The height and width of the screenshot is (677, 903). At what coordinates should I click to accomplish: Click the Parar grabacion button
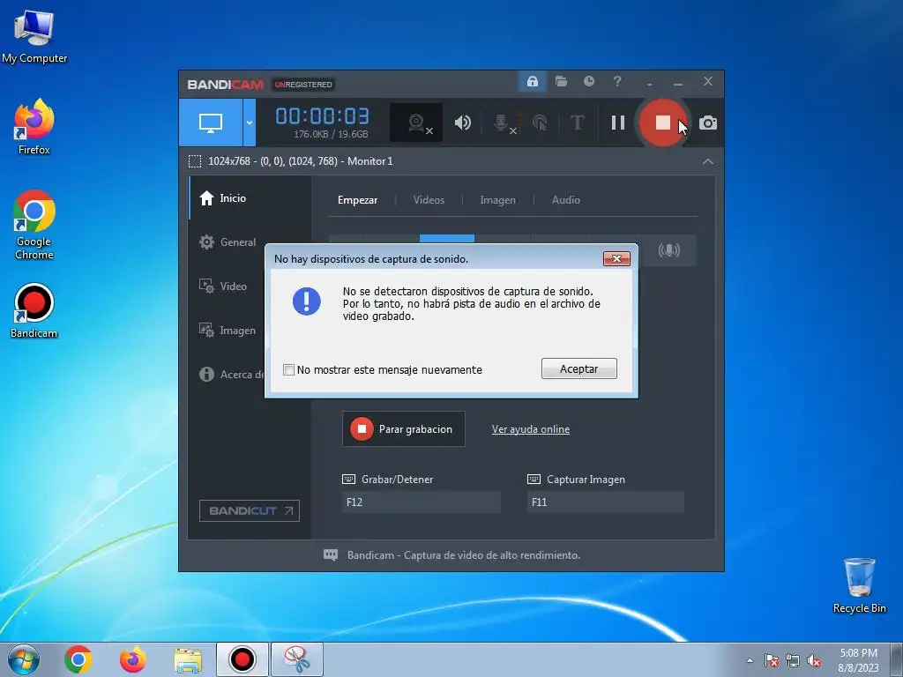point(403,429)
